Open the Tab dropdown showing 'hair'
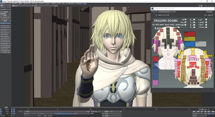 163,15
